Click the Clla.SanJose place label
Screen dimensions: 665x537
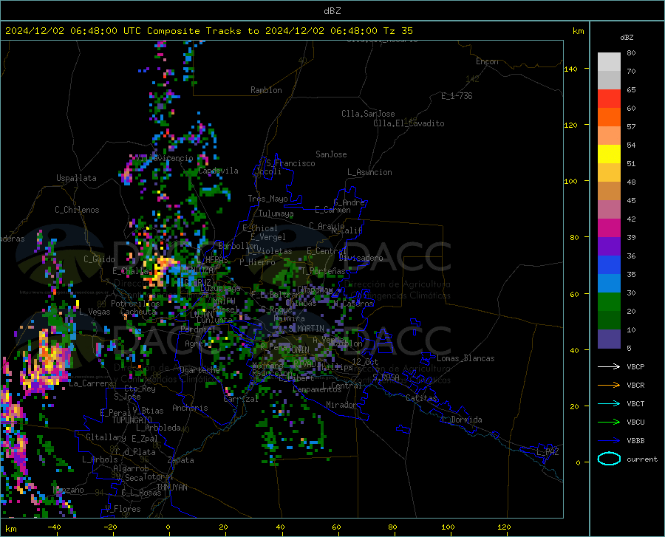click(x=368, y=114)
